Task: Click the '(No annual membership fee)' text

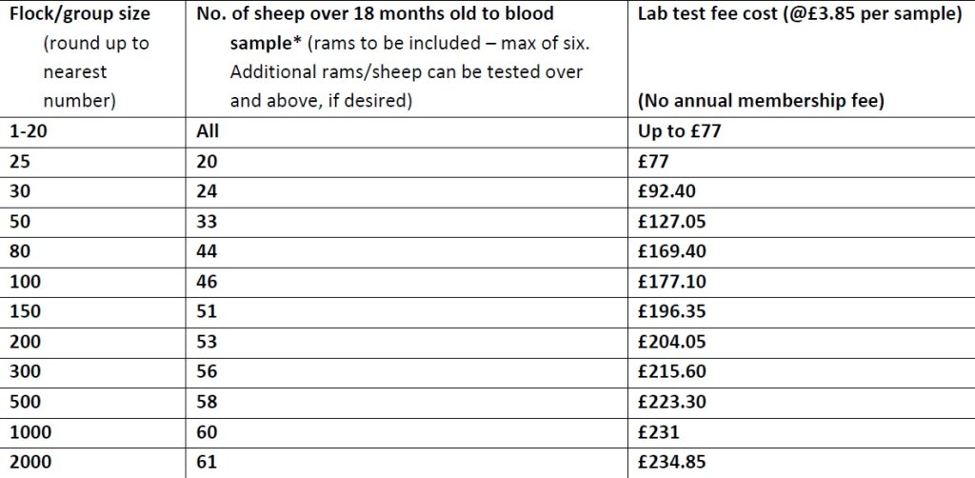Action: [761, 100]
